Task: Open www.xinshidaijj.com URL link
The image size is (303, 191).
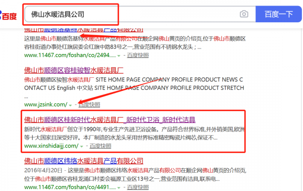Action: [x=51, y=146]
